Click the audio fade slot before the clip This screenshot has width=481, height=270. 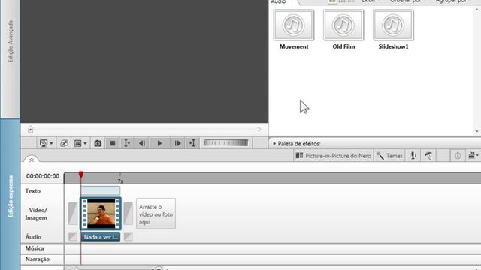73,237
